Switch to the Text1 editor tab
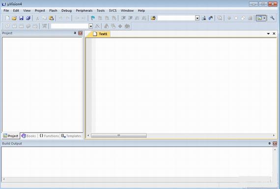Image resolution: width=280 pixels, height=189 pixels. [x=100, y=34]
